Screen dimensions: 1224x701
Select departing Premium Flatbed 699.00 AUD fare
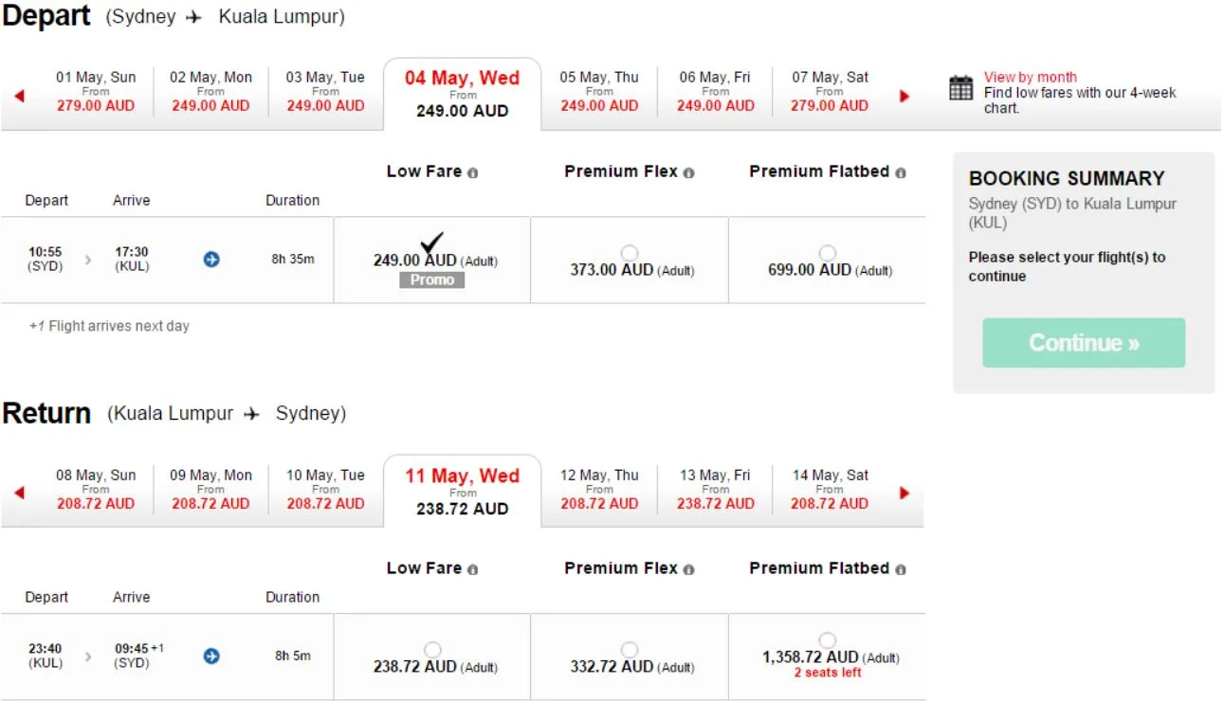point(828,253)
